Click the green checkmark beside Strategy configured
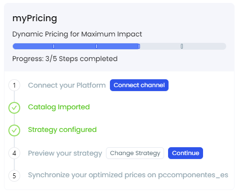Image resolution: width=241 pixels, height=192 pixels. (x=14, y=130)
